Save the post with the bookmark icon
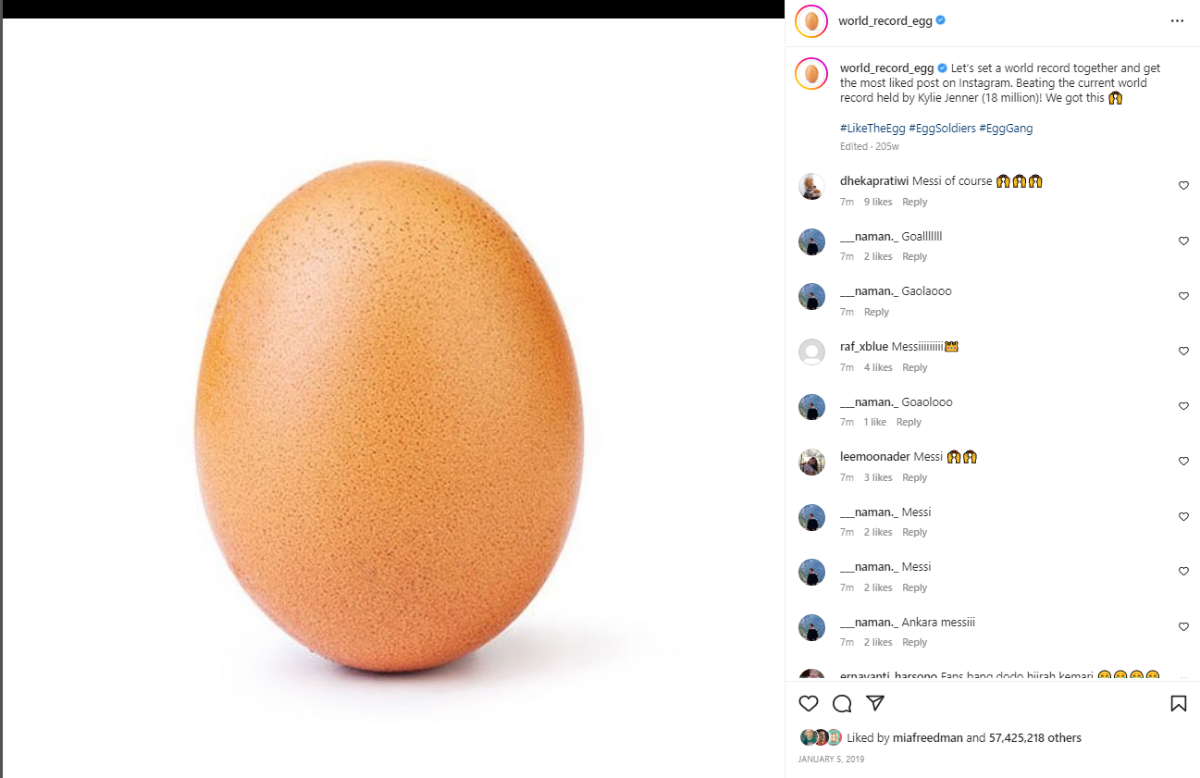1200x778 pixels. [x=1179, y=704]
